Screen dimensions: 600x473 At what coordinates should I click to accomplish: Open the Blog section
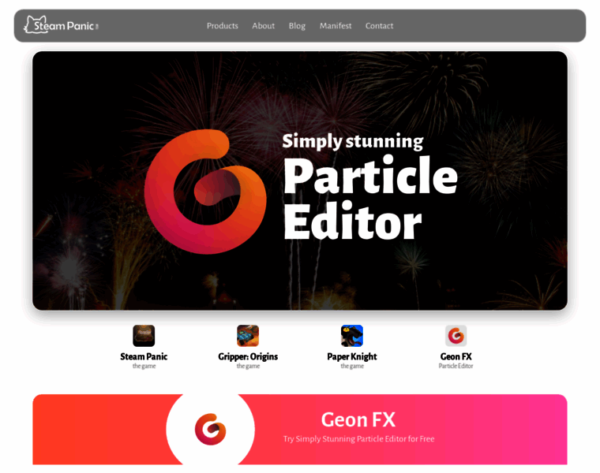(x=297, y=26)
